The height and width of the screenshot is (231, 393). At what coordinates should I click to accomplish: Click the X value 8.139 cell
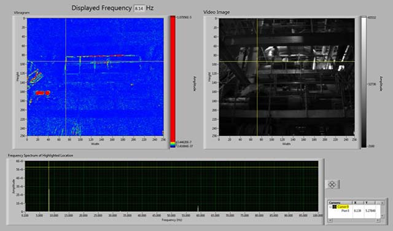[x=357, y=211]
